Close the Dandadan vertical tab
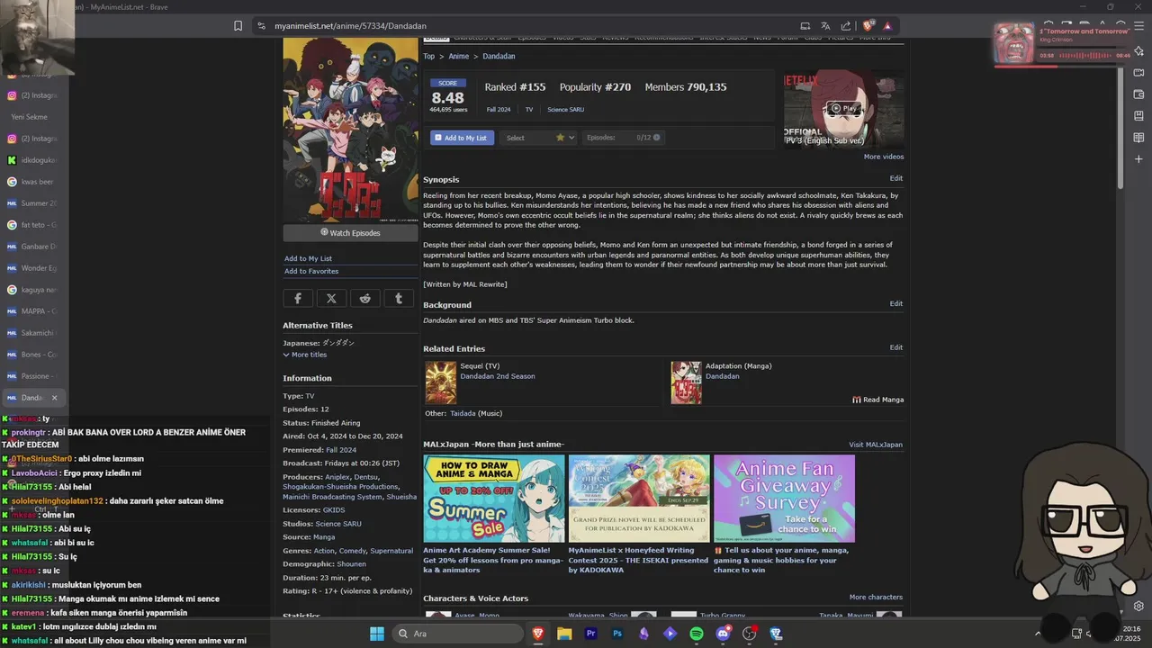 (54, 398)
